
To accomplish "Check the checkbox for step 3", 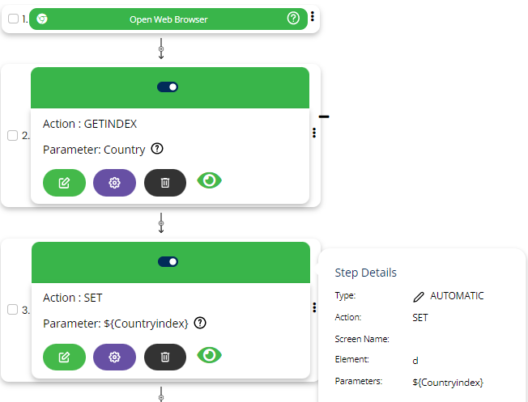I will pyautogui.click(x=13, y=309).
